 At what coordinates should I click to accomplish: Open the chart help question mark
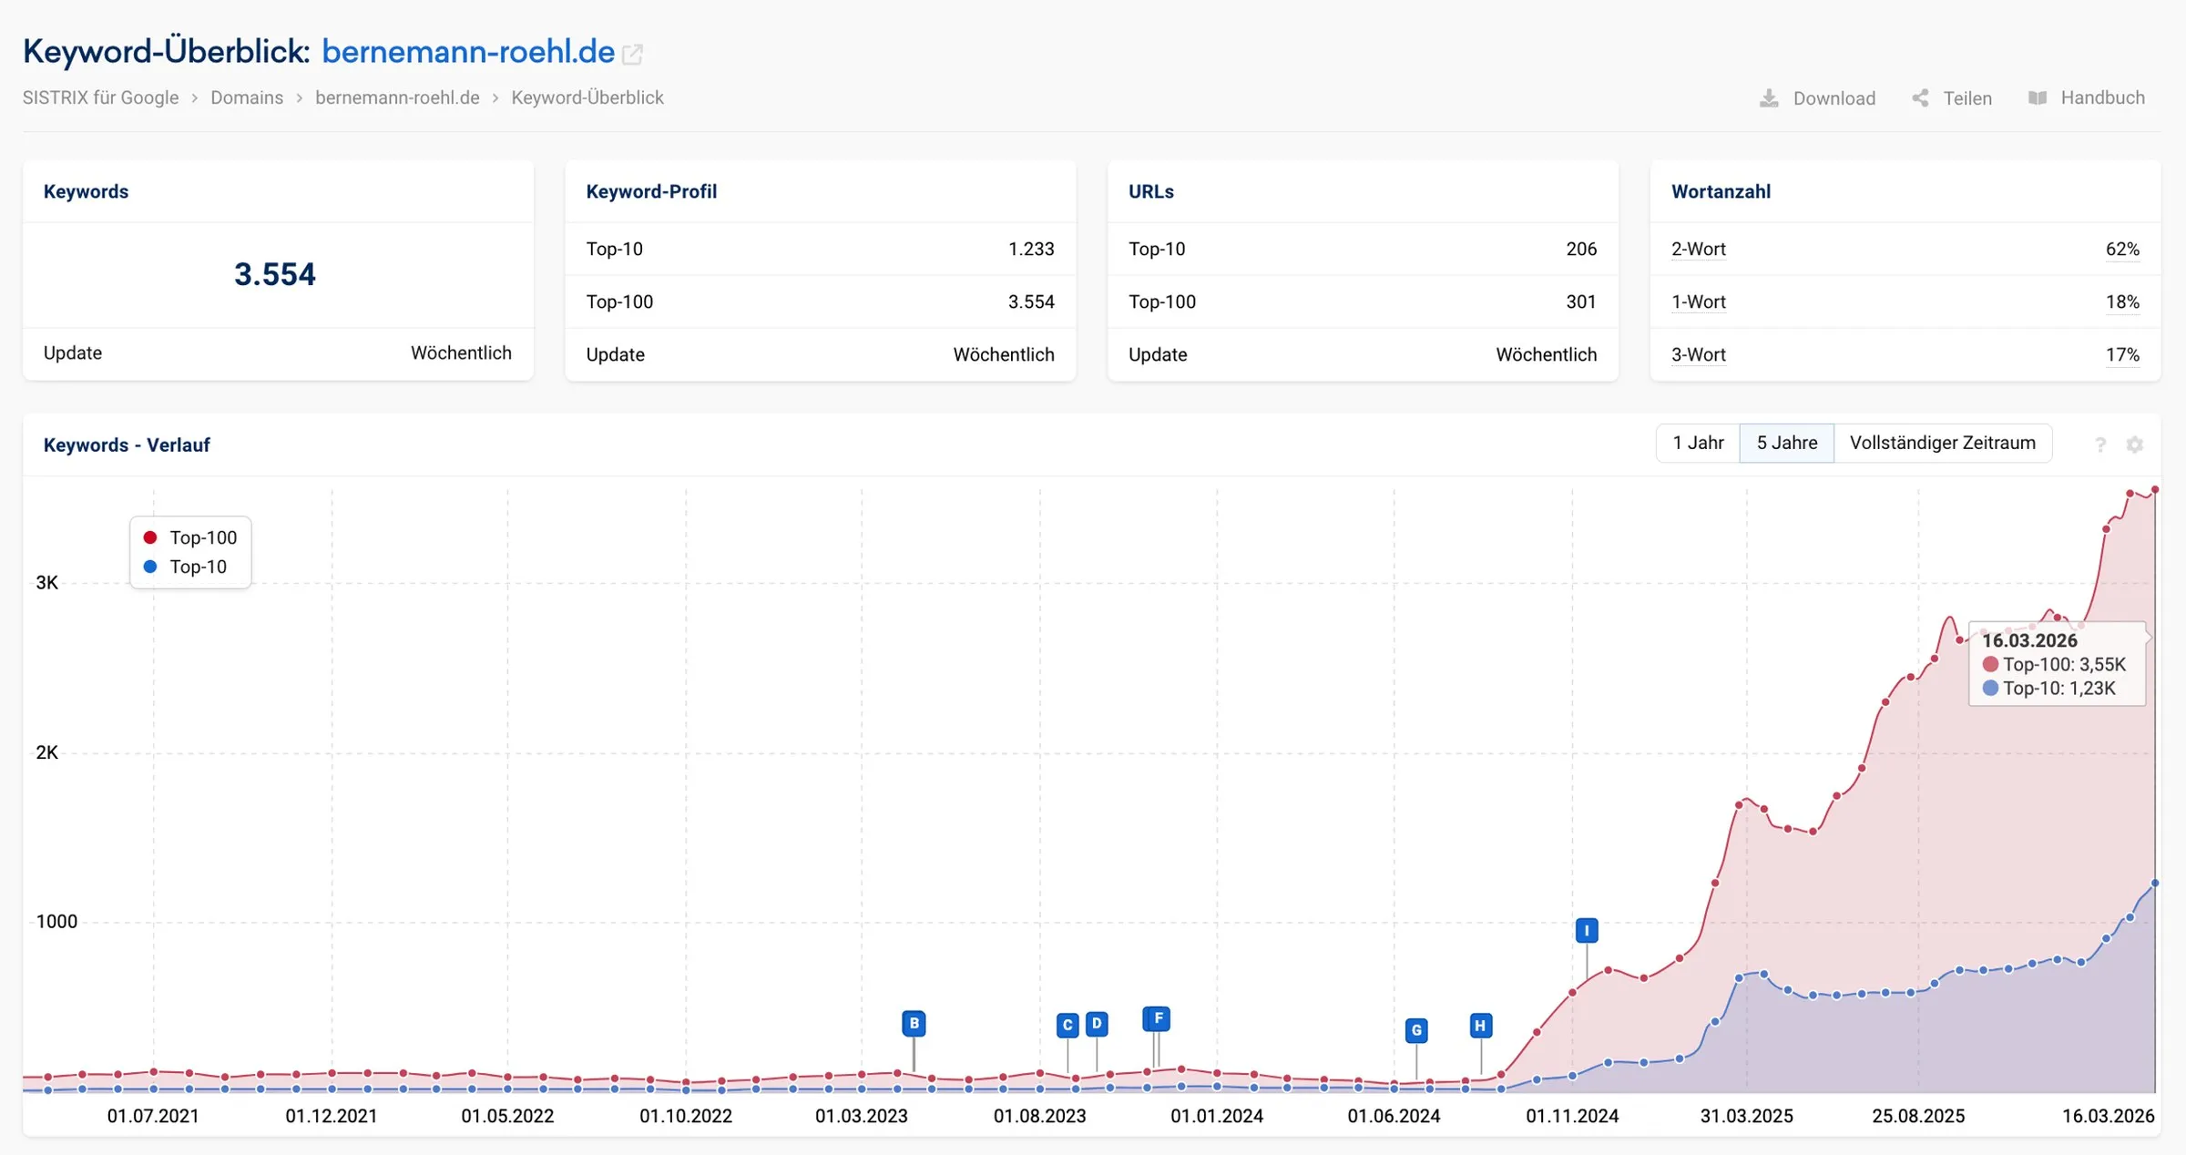[2100, 445]
